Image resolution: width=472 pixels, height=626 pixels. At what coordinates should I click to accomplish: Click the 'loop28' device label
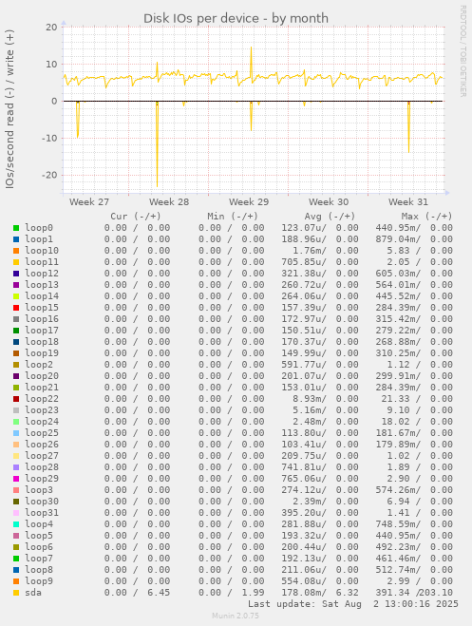[x=42, y=466]
